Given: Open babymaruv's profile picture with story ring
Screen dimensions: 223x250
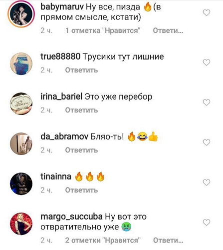Looking at the screenshot, I should [21, 14].
